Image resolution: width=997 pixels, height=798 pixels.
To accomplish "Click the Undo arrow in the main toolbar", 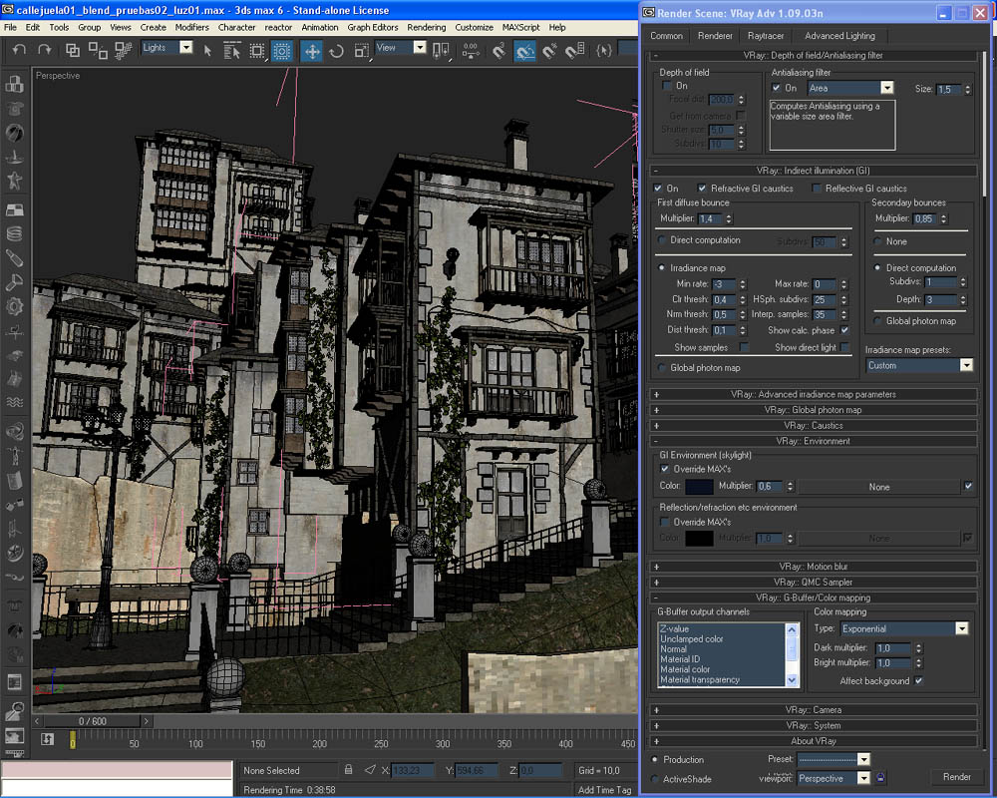I will [18, 50].
